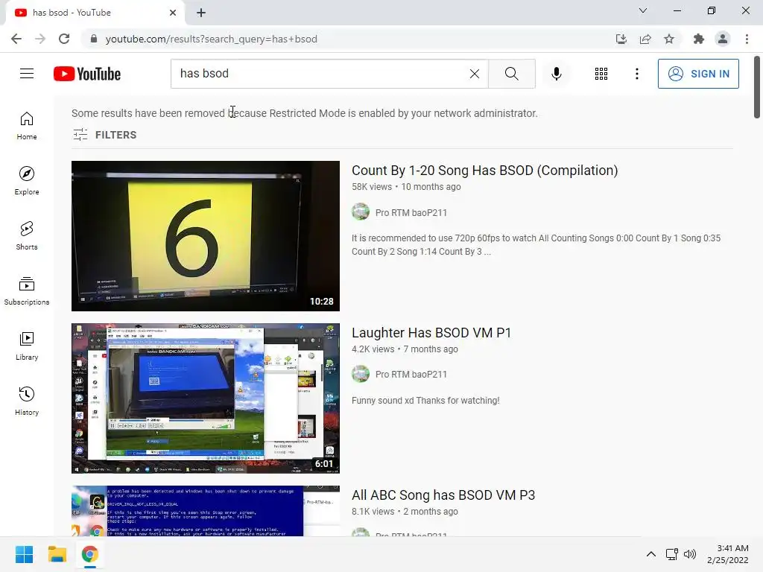Click the YouTube logo
763x572 pixels.
(87, 74)
